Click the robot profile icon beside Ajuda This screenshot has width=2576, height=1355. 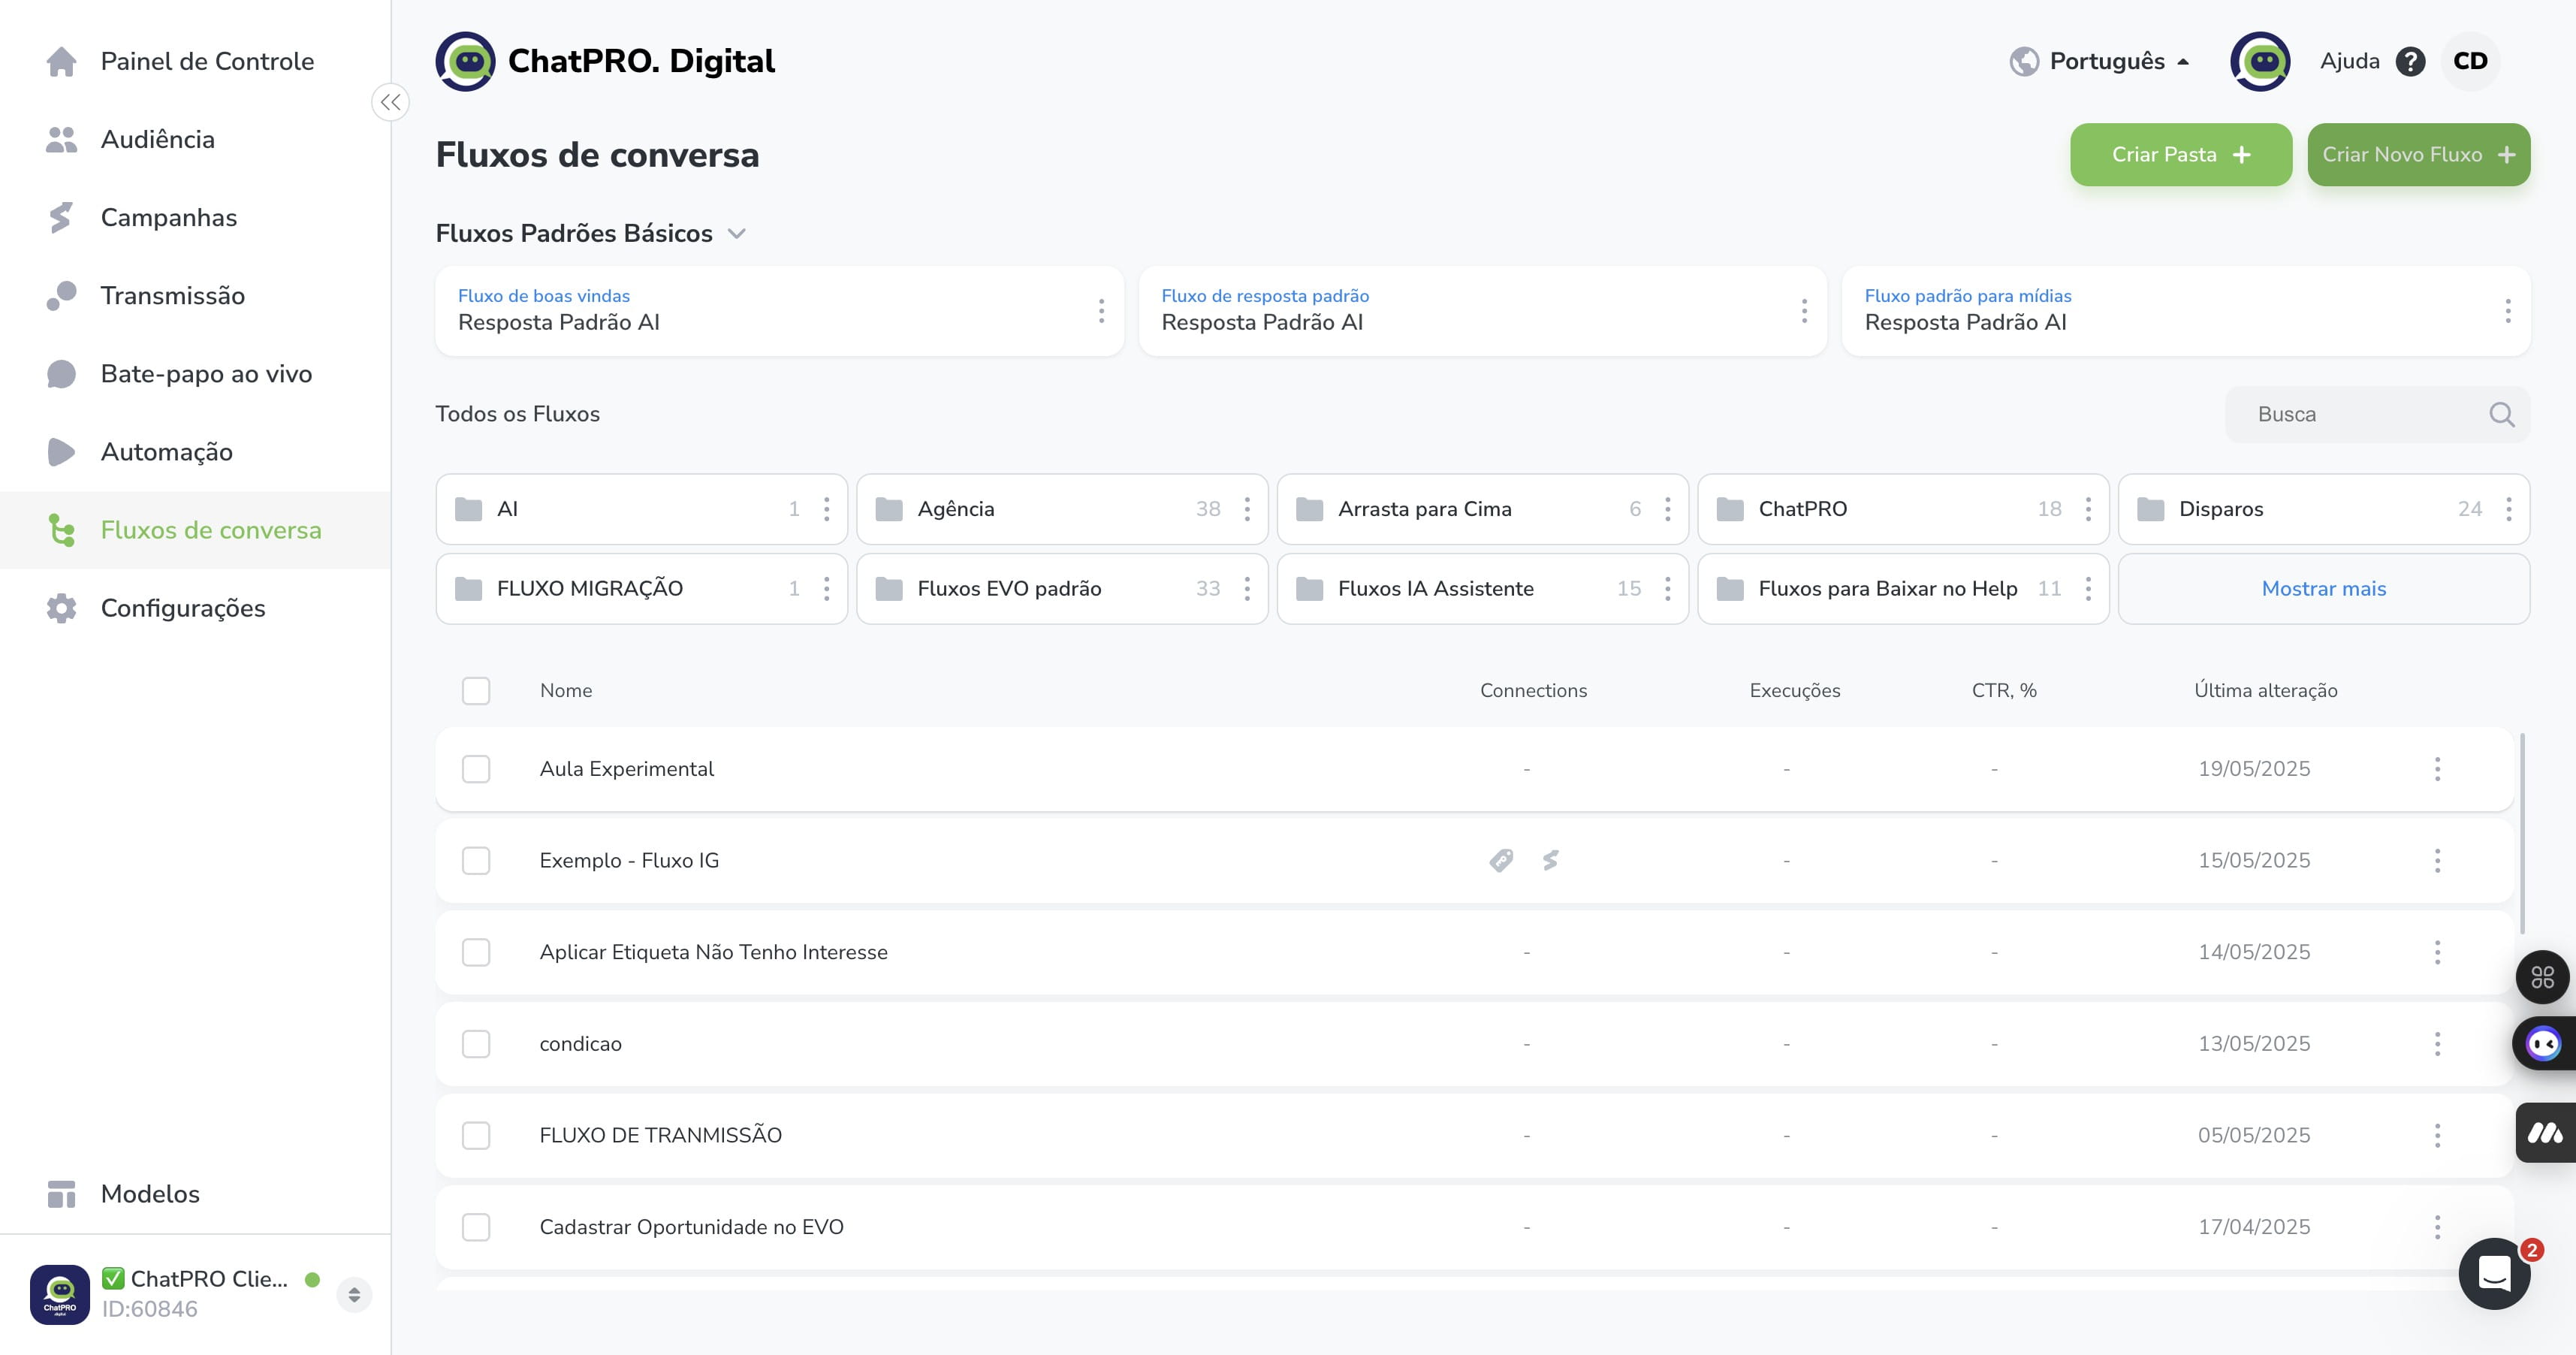[2260, 61]
